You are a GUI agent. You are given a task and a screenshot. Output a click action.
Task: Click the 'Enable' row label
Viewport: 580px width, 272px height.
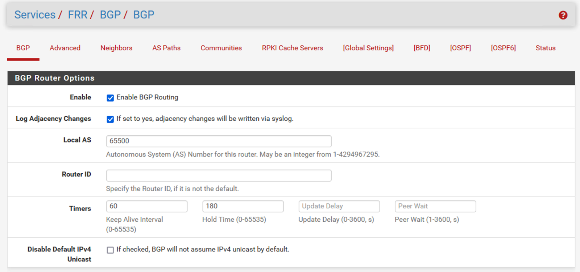(x=80, y=97)
